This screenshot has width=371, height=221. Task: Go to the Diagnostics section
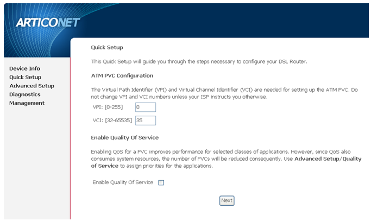(25, 94)
